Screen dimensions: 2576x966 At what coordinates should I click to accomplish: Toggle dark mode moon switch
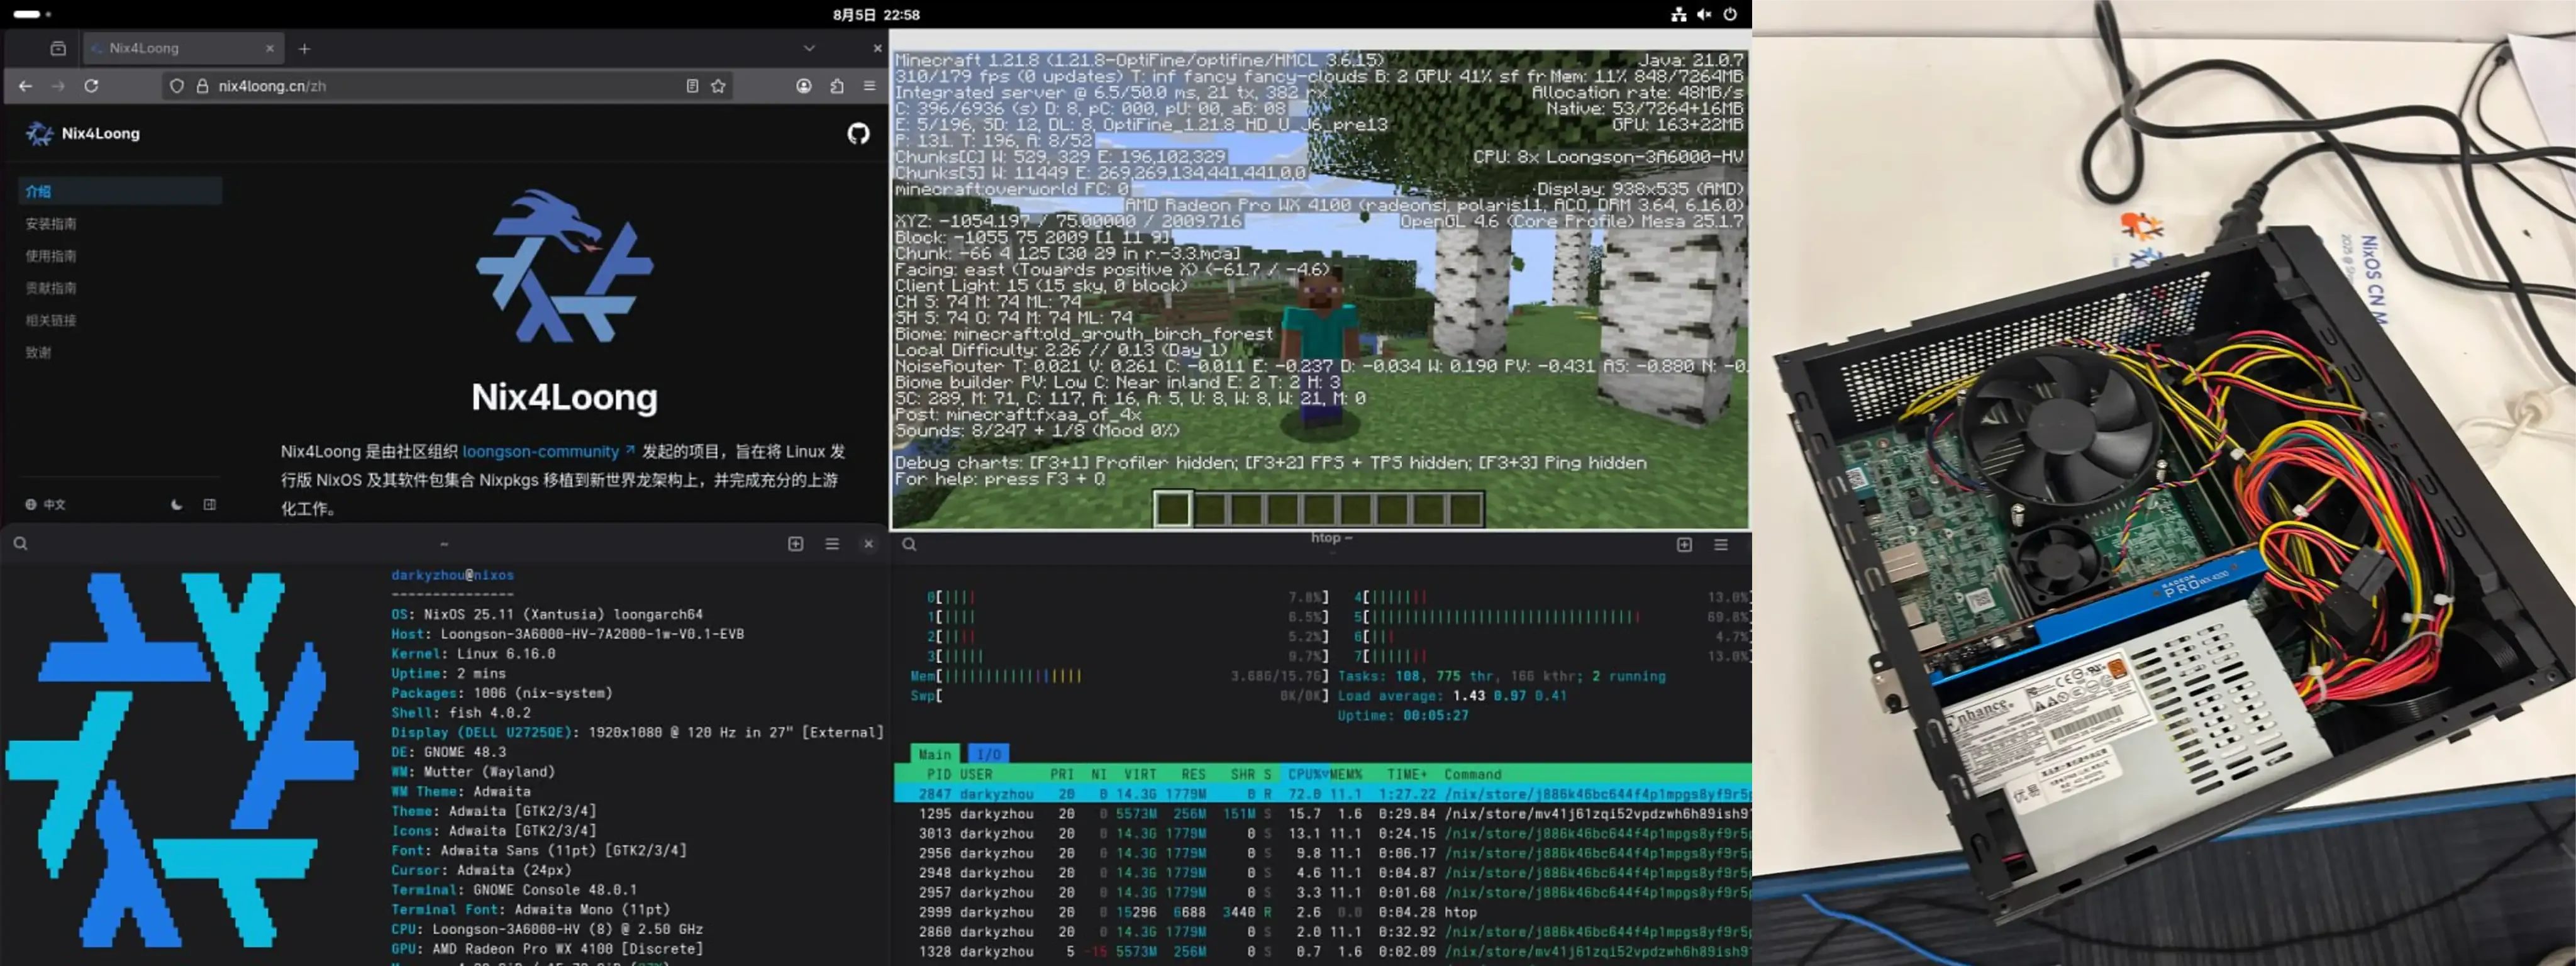click(x=177, y=505)
